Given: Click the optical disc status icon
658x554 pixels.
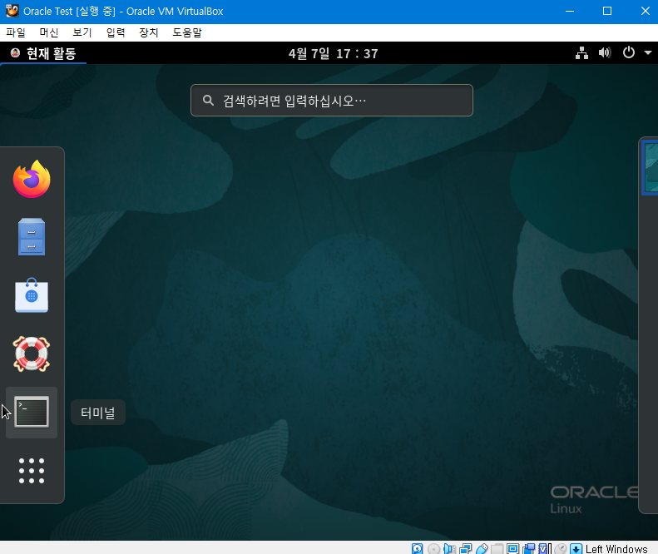Looking at the screenshot, I should point(433,548).
